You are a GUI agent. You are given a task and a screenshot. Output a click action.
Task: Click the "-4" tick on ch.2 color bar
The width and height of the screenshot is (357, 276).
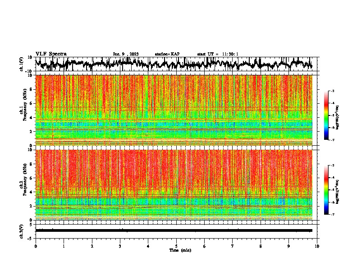pyautogui.click(x=333, y=178)
